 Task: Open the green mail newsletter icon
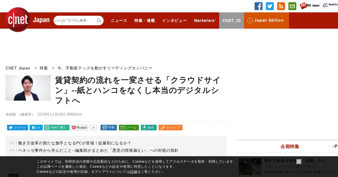292,6
